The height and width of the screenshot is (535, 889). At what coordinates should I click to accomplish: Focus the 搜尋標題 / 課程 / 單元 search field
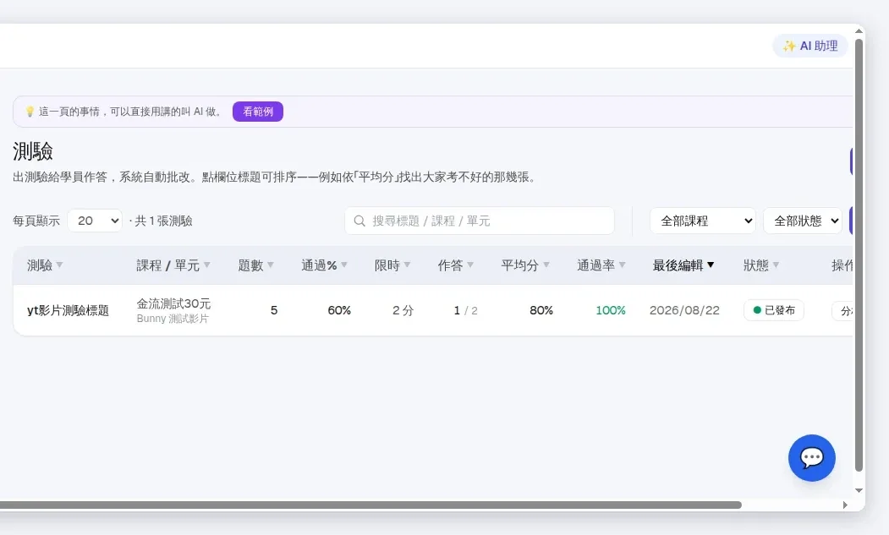[x=480, y=221]
